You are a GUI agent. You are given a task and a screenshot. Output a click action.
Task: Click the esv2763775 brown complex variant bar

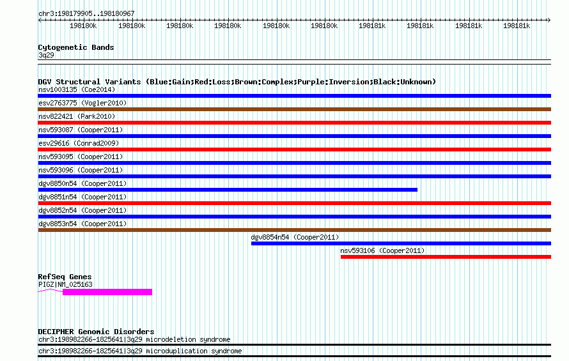[294, 109]
